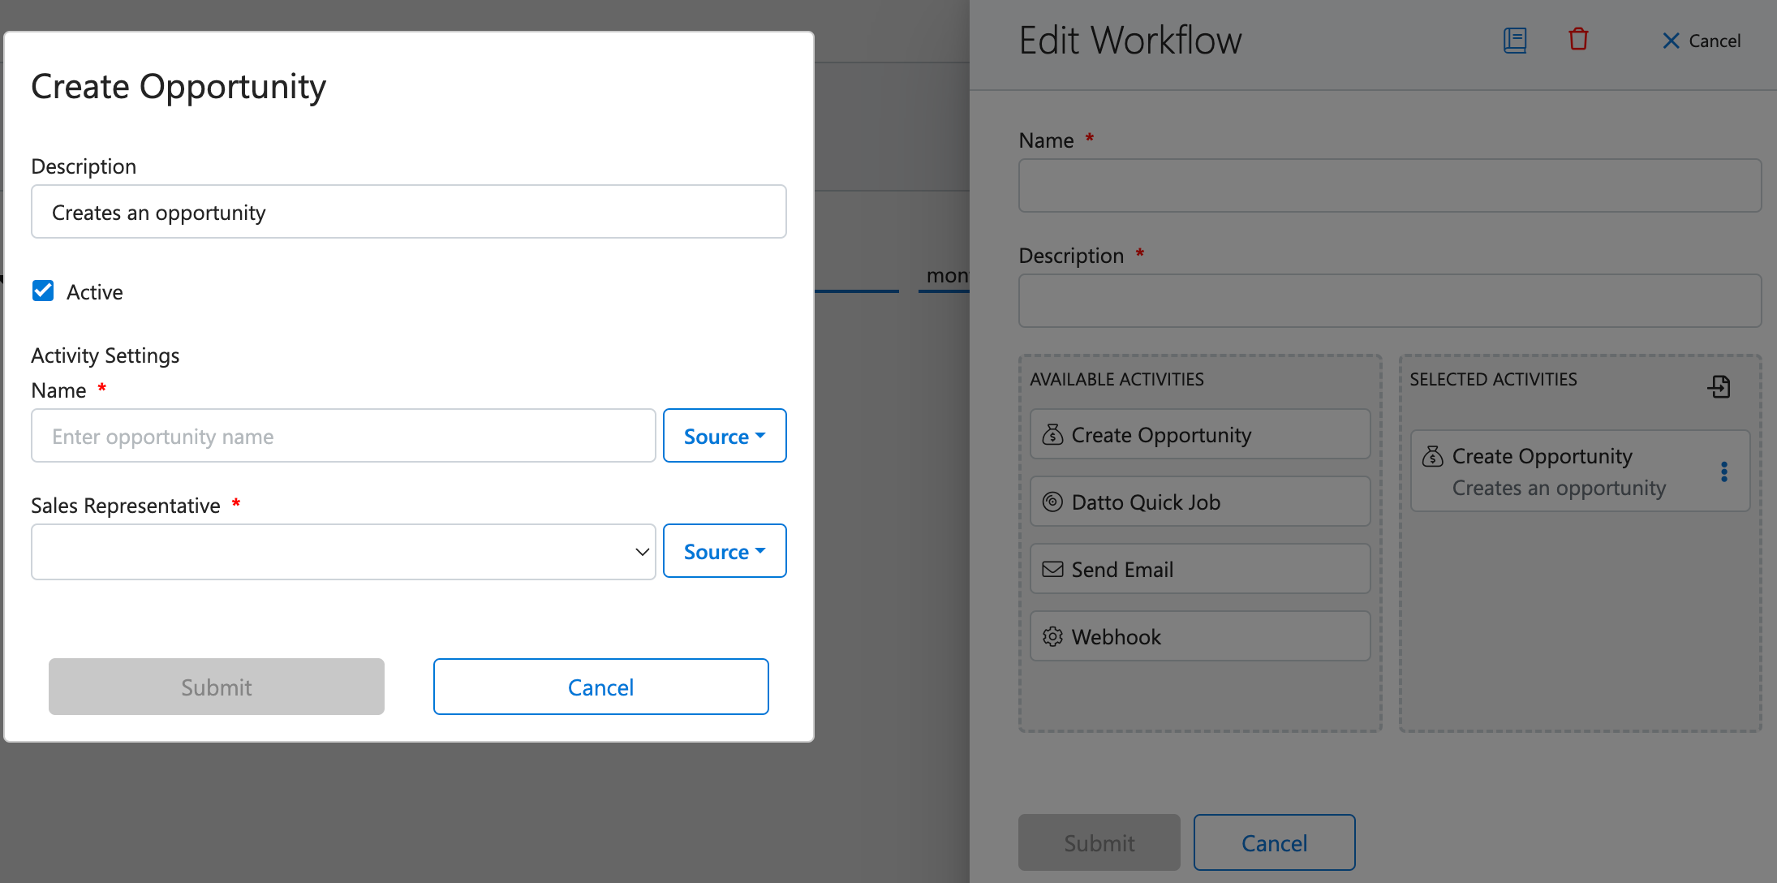Click Cancel button at bottom of Edit Workflow
Screen dimensions: 1777x883
(1275, 842)
